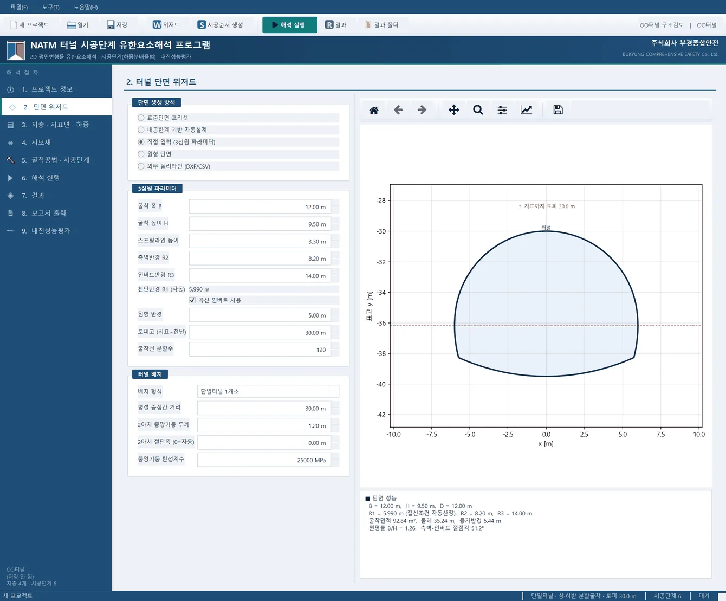
Task: Open the 도움말(H) menu
Action: (x=86, y=7)
